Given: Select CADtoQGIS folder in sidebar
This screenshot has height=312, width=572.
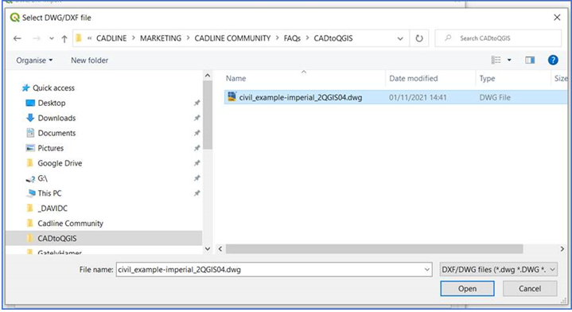Looking at the screenshot, I should [104, 238].
